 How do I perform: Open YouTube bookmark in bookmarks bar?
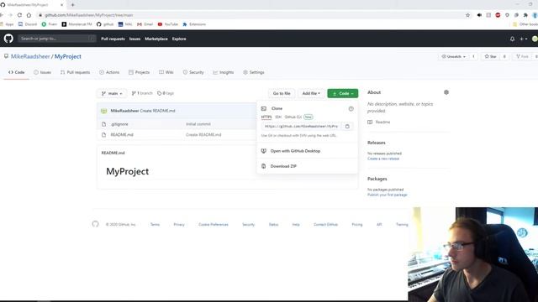(168, 24)
